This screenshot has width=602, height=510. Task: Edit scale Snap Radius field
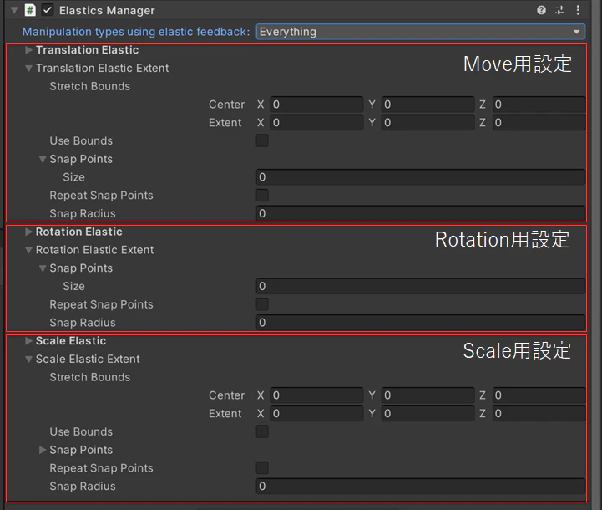pyautogui.click(x=421, y=486)
